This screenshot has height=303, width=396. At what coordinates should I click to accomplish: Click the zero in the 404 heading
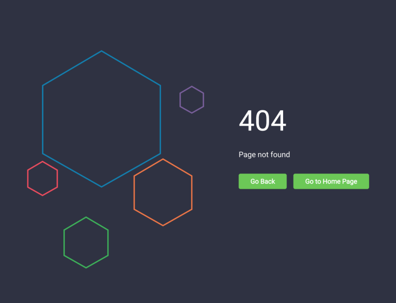point(262,122)
